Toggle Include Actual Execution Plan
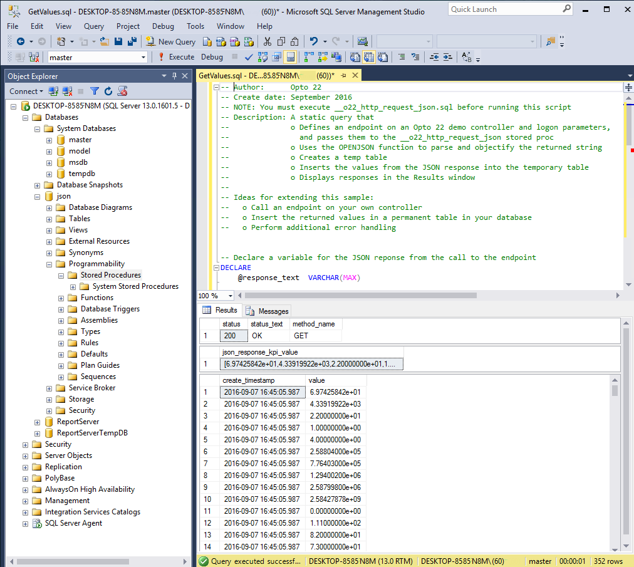 (x=309, y=58)
